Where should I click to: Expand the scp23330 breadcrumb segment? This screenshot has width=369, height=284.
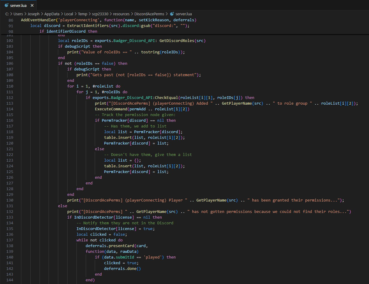click(x=100, y=14)
